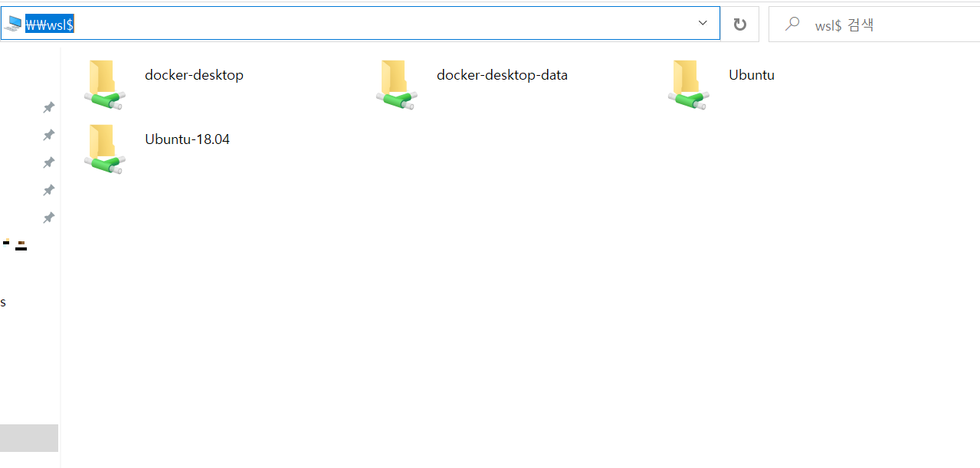The width and height of the screenshot is (980, 468).
Task: Click the 'Ubuntu' name without version number
Action: click(752, 75)
